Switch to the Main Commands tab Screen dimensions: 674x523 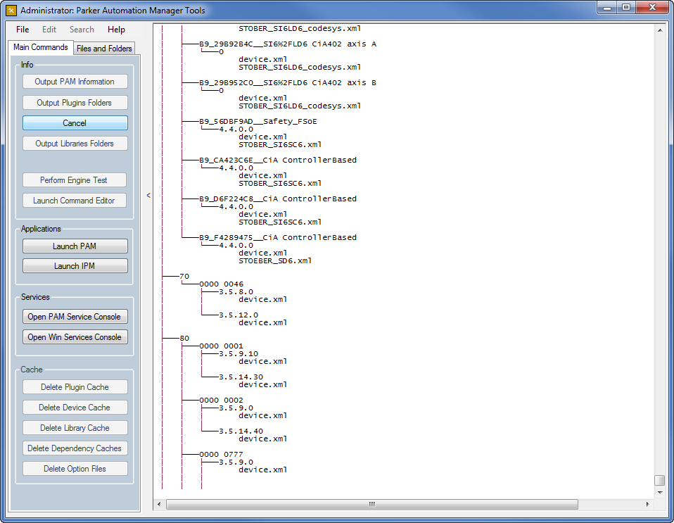pyautogui.click(x=40, y=47)
